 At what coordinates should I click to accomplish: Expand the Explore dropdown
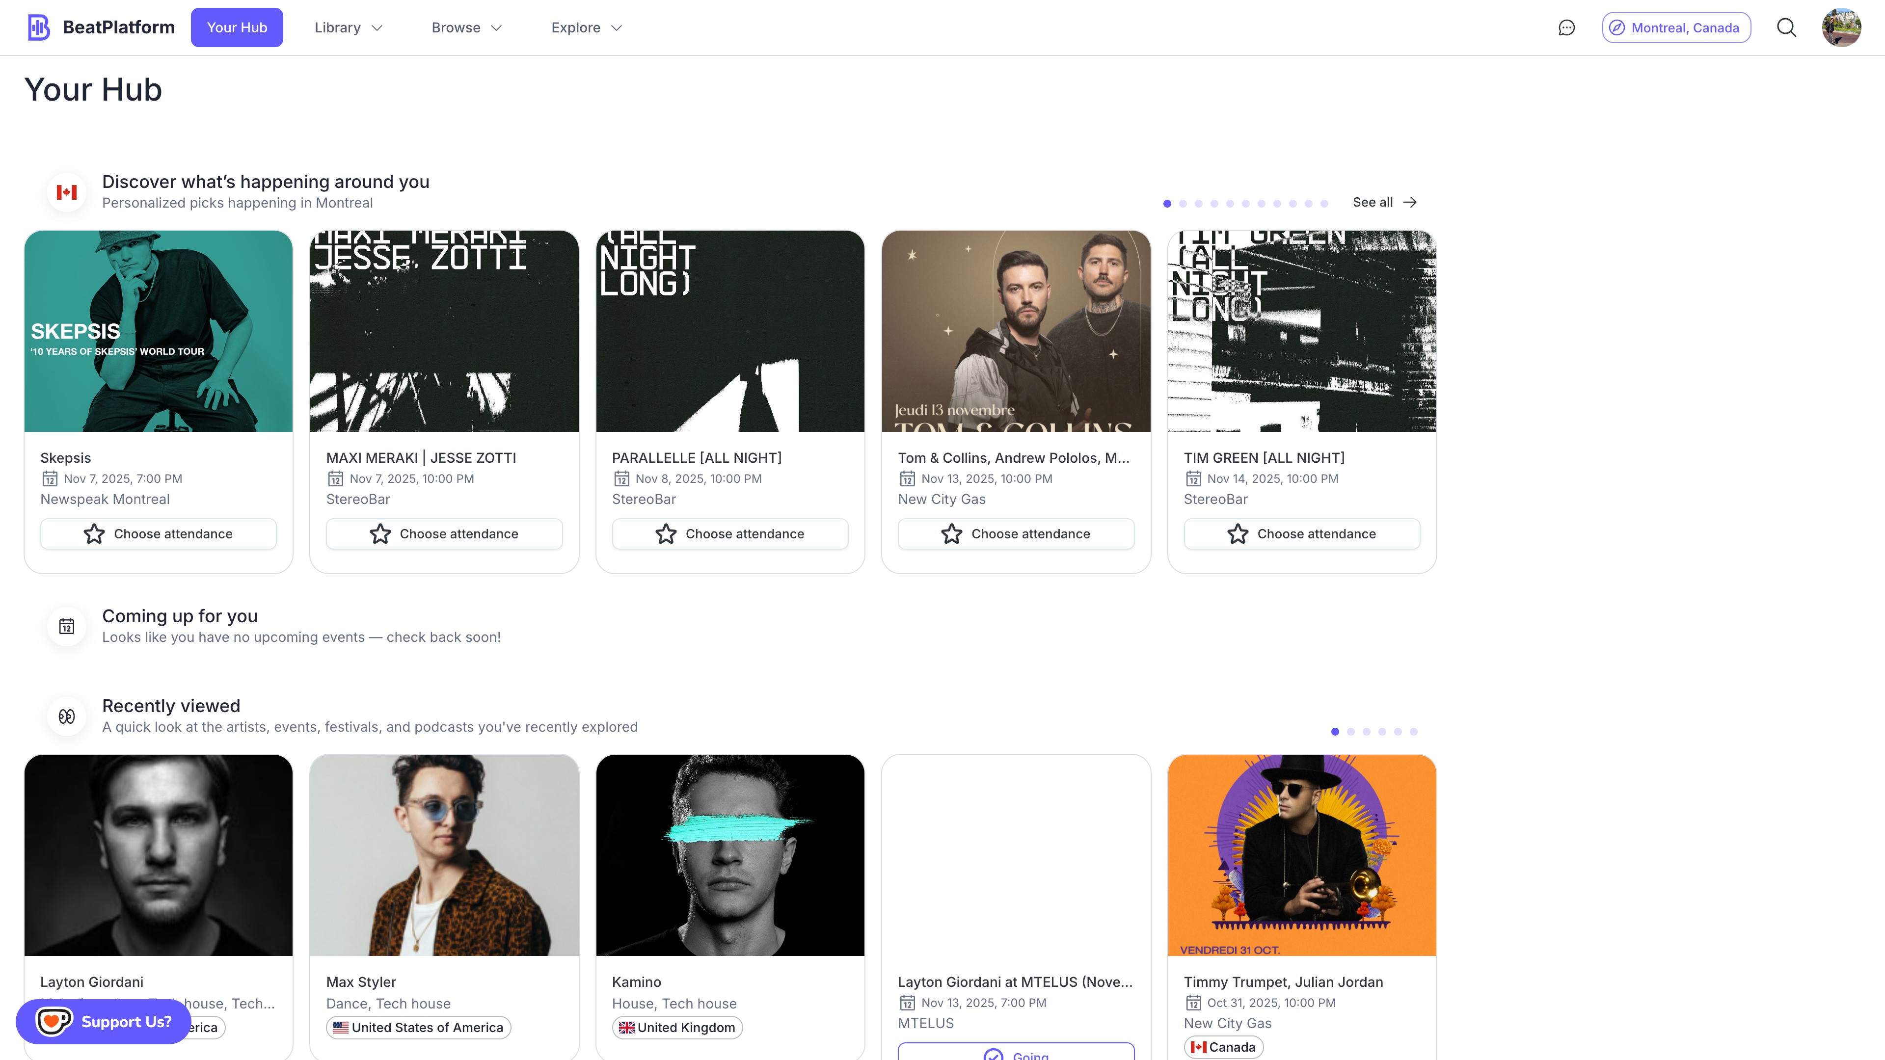(586, 27)
